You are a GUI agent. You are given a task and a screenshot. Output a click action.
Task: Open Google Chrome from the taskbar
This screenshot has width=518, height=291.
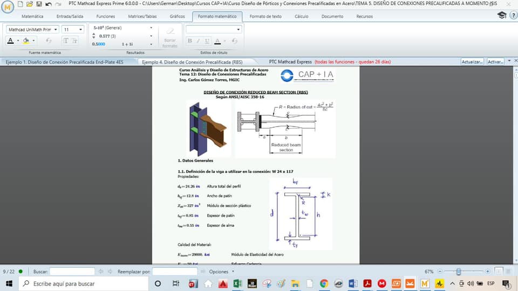pyautogui.click(x=324, y=283)
